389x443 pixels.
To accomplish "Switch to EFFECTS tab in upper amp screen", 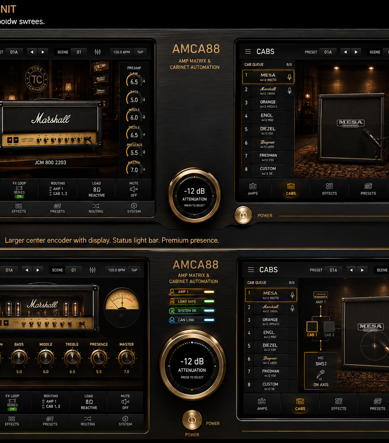I will pos(19,208).
